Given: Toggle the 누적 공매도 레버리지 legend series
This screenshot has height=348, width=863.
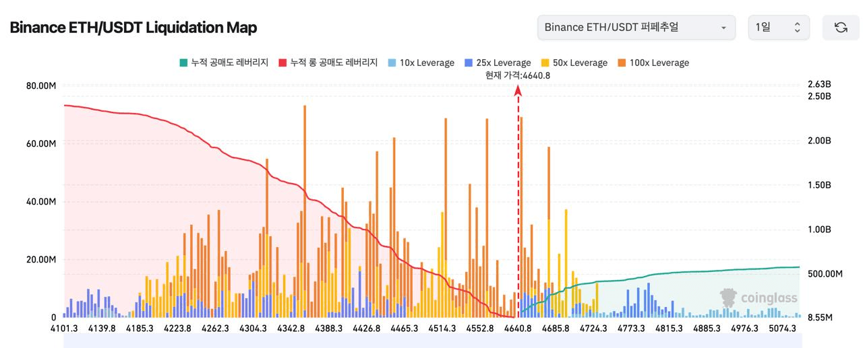Looking at the screenshot, I should (223, 63).
